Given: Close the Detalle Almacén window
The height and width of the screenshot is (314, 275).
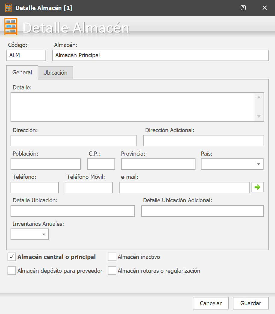Looking at the screenshot, I should (264, 8).
